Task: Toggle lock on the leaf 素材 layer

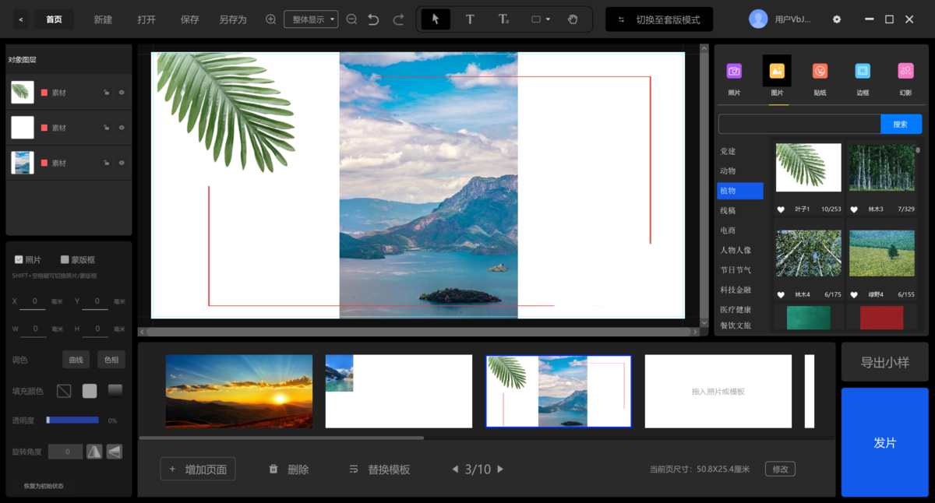Action: pos(106,93)
